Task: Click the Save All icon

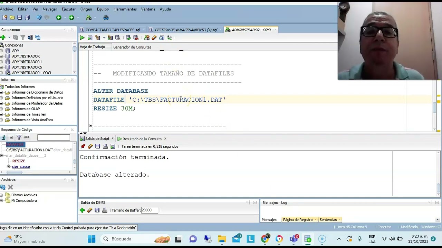Action: coord(27,18)
